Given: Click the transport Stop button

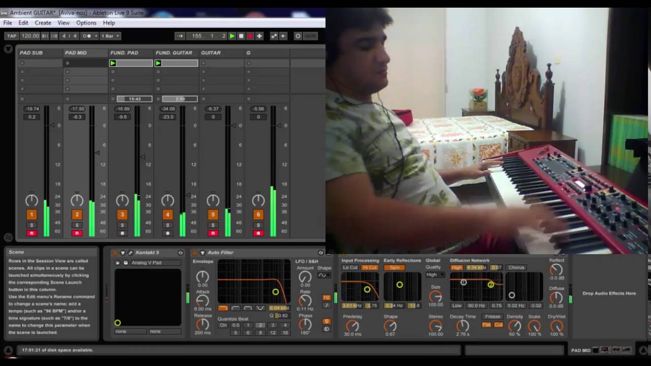Looking at the screenshot, I should [241, 36].
